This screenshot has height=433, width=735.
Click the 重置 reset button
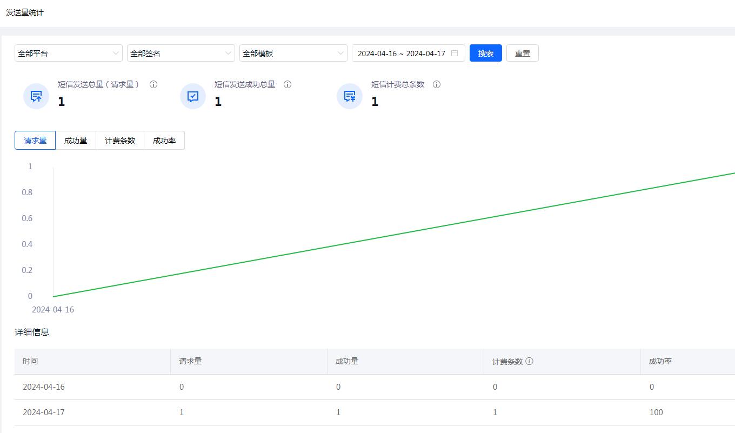523,53
